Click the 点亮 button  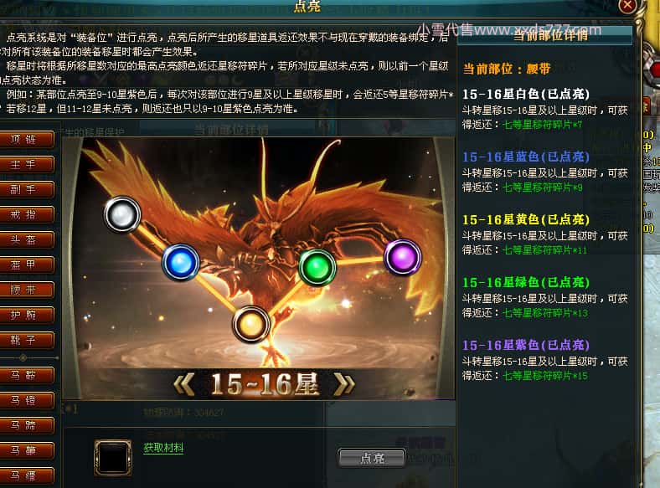[372, 458]
